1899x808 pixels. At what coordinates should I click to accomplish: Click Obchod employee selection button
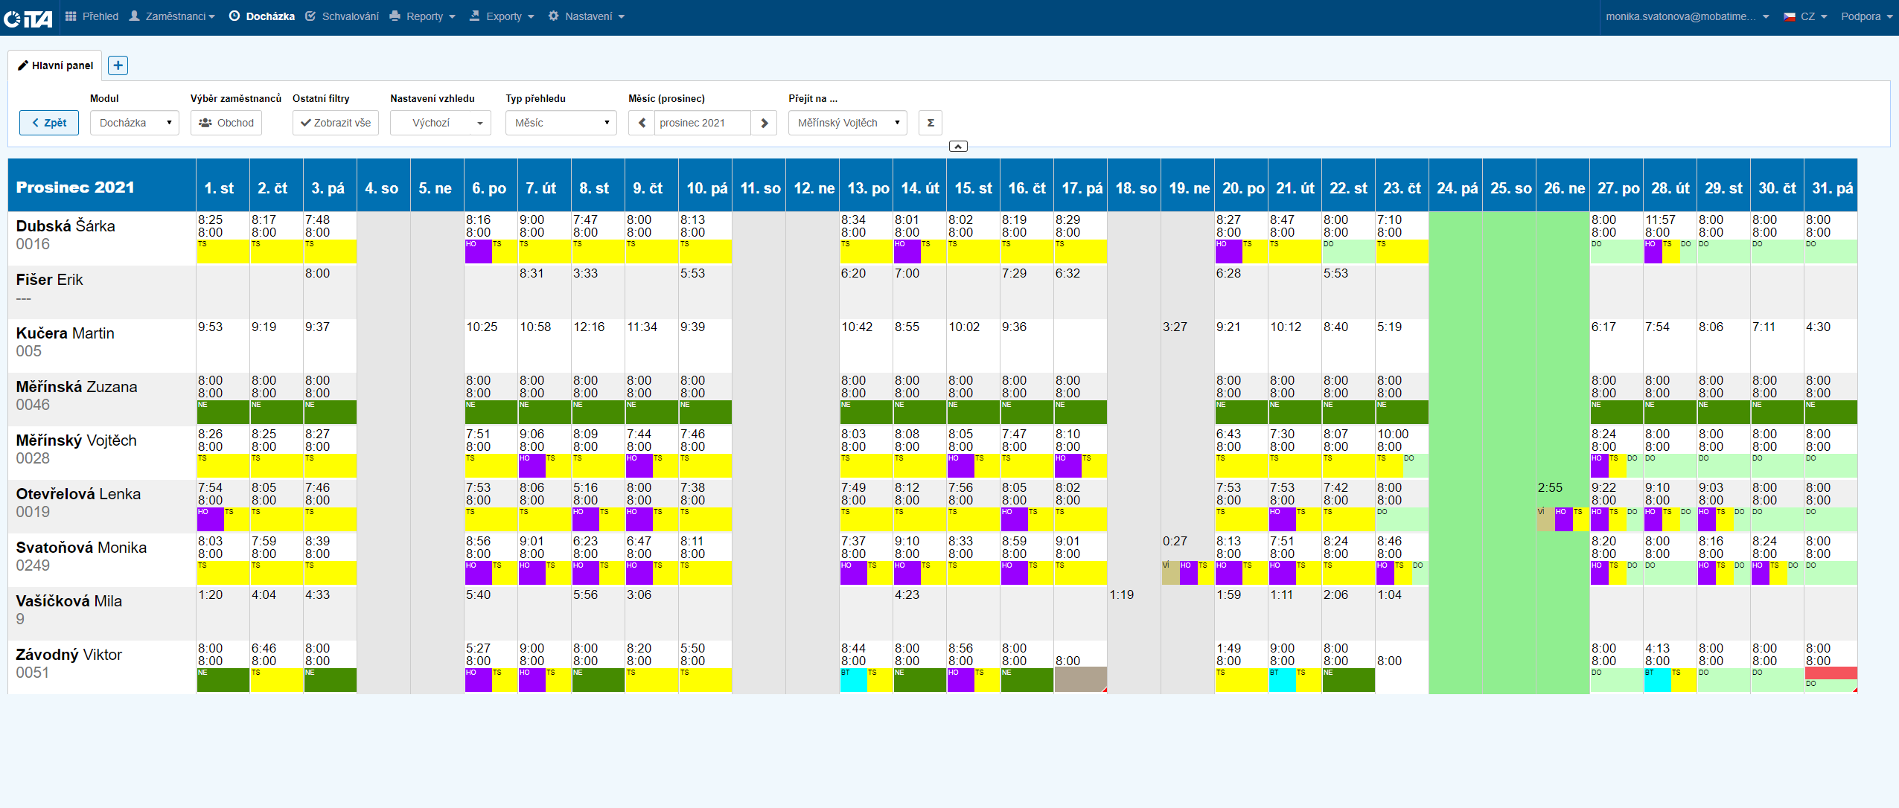click(x=226, y=123)
